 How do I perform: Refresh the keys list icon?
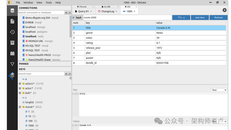(70, 74)
